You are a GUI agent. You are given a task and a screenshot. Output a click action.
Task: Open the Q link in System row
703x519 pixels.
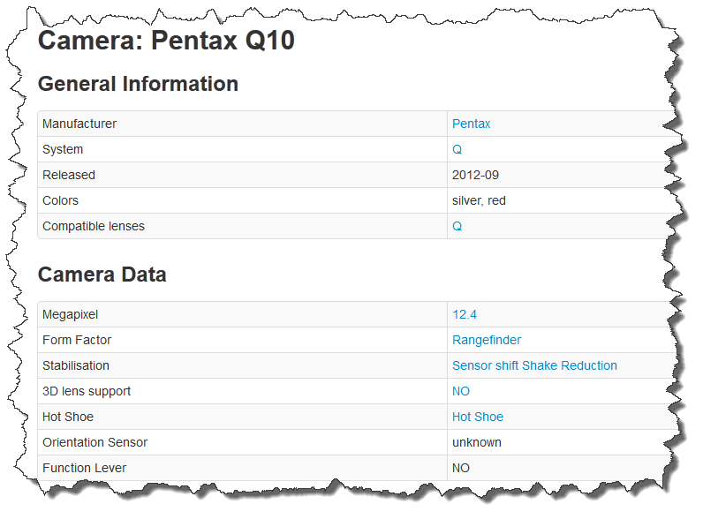[x=457, y=149]
